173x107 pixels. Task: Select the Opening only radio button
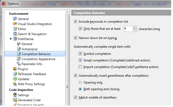[80, 82]
